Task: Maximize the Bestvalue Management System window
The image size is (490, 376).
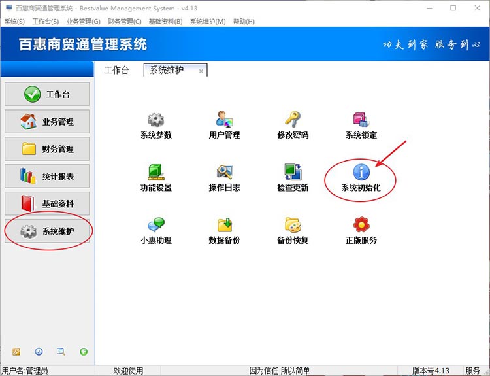Action: tap(453, 8)
